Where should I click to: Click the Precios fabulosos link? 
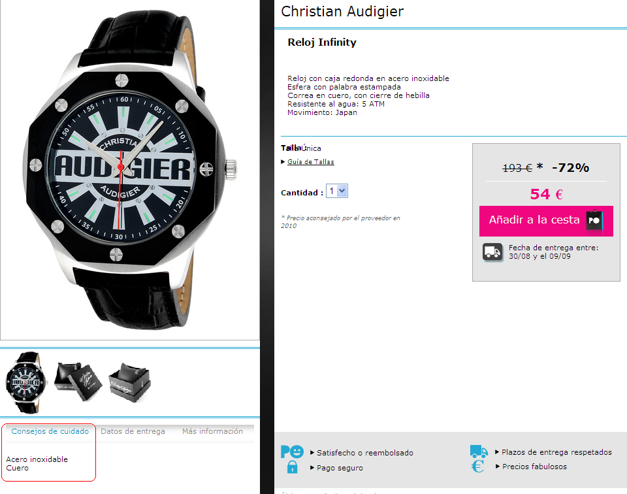coord(534,467)
